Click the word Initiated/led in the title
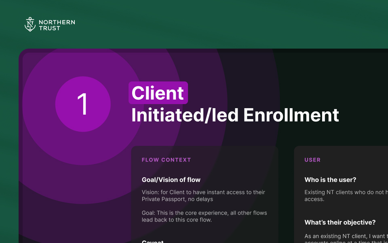The width and height of the screenshot is (388, 243). click(x=185, y=115)
